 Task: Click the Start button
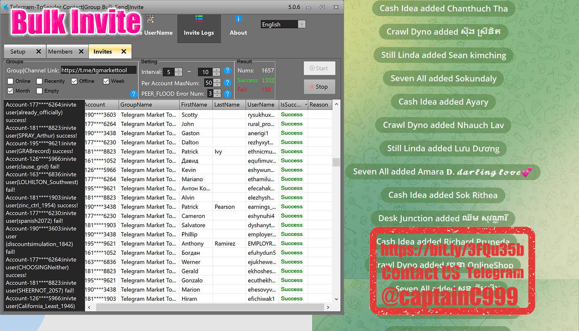(x=319, y=68)
